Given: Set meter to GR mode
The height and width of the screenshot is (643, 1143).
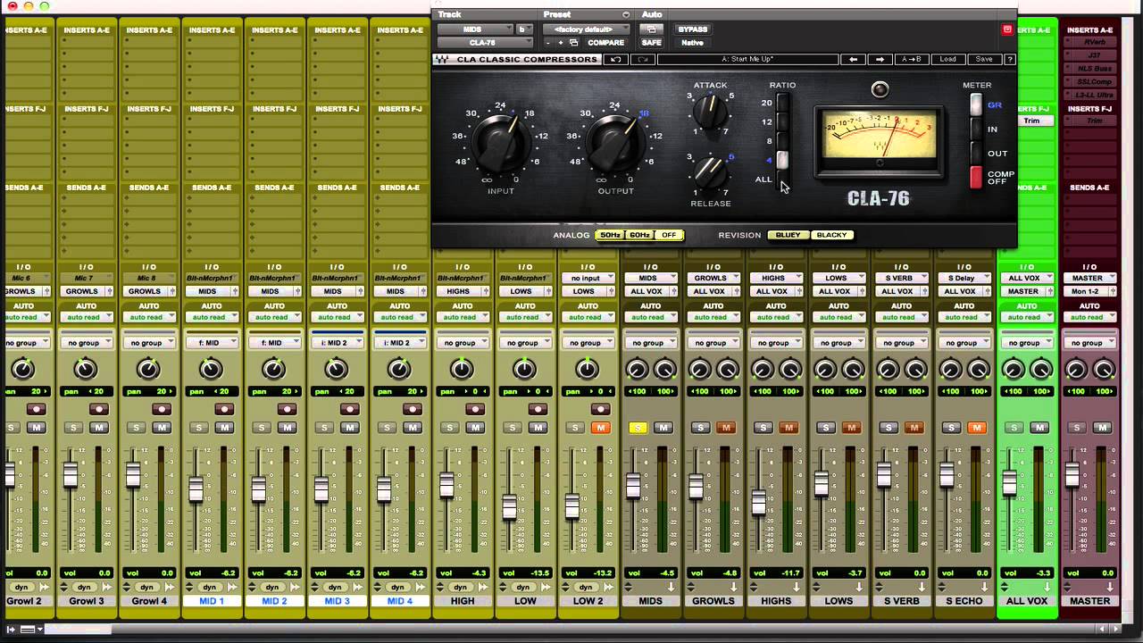Looking at the screenshot, I should pos(977,104).
